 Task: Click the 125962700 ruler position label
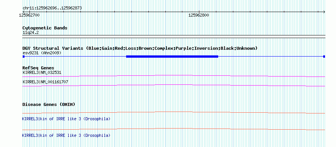click(29, 15)
